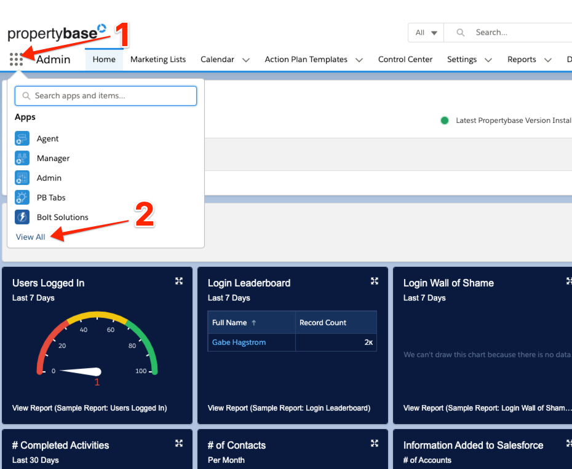Open the Settings tab dropdown chevron
572x469 pixels.
(488, 60)
